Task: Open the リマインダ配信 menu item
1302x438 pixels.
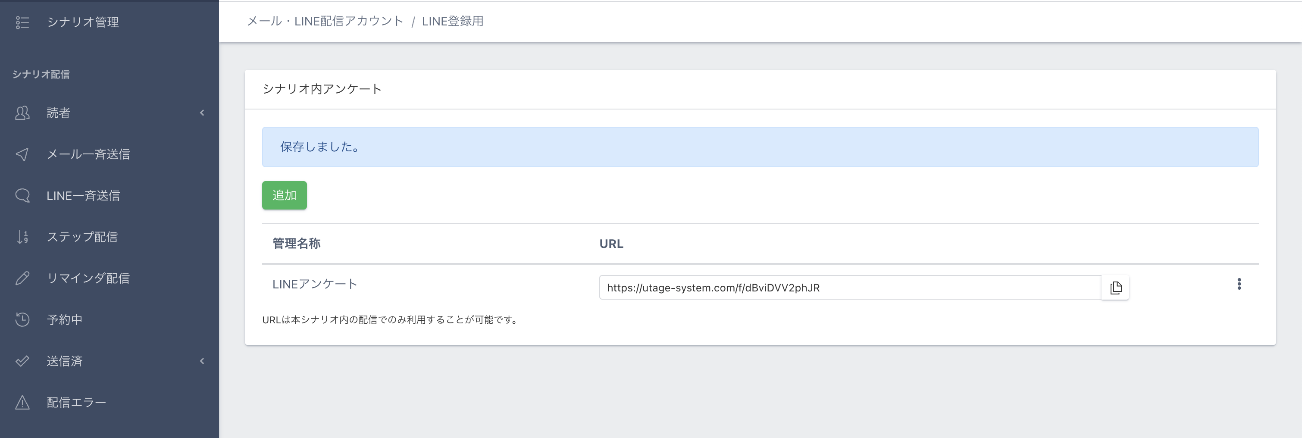Action: (x=88, y=278)
